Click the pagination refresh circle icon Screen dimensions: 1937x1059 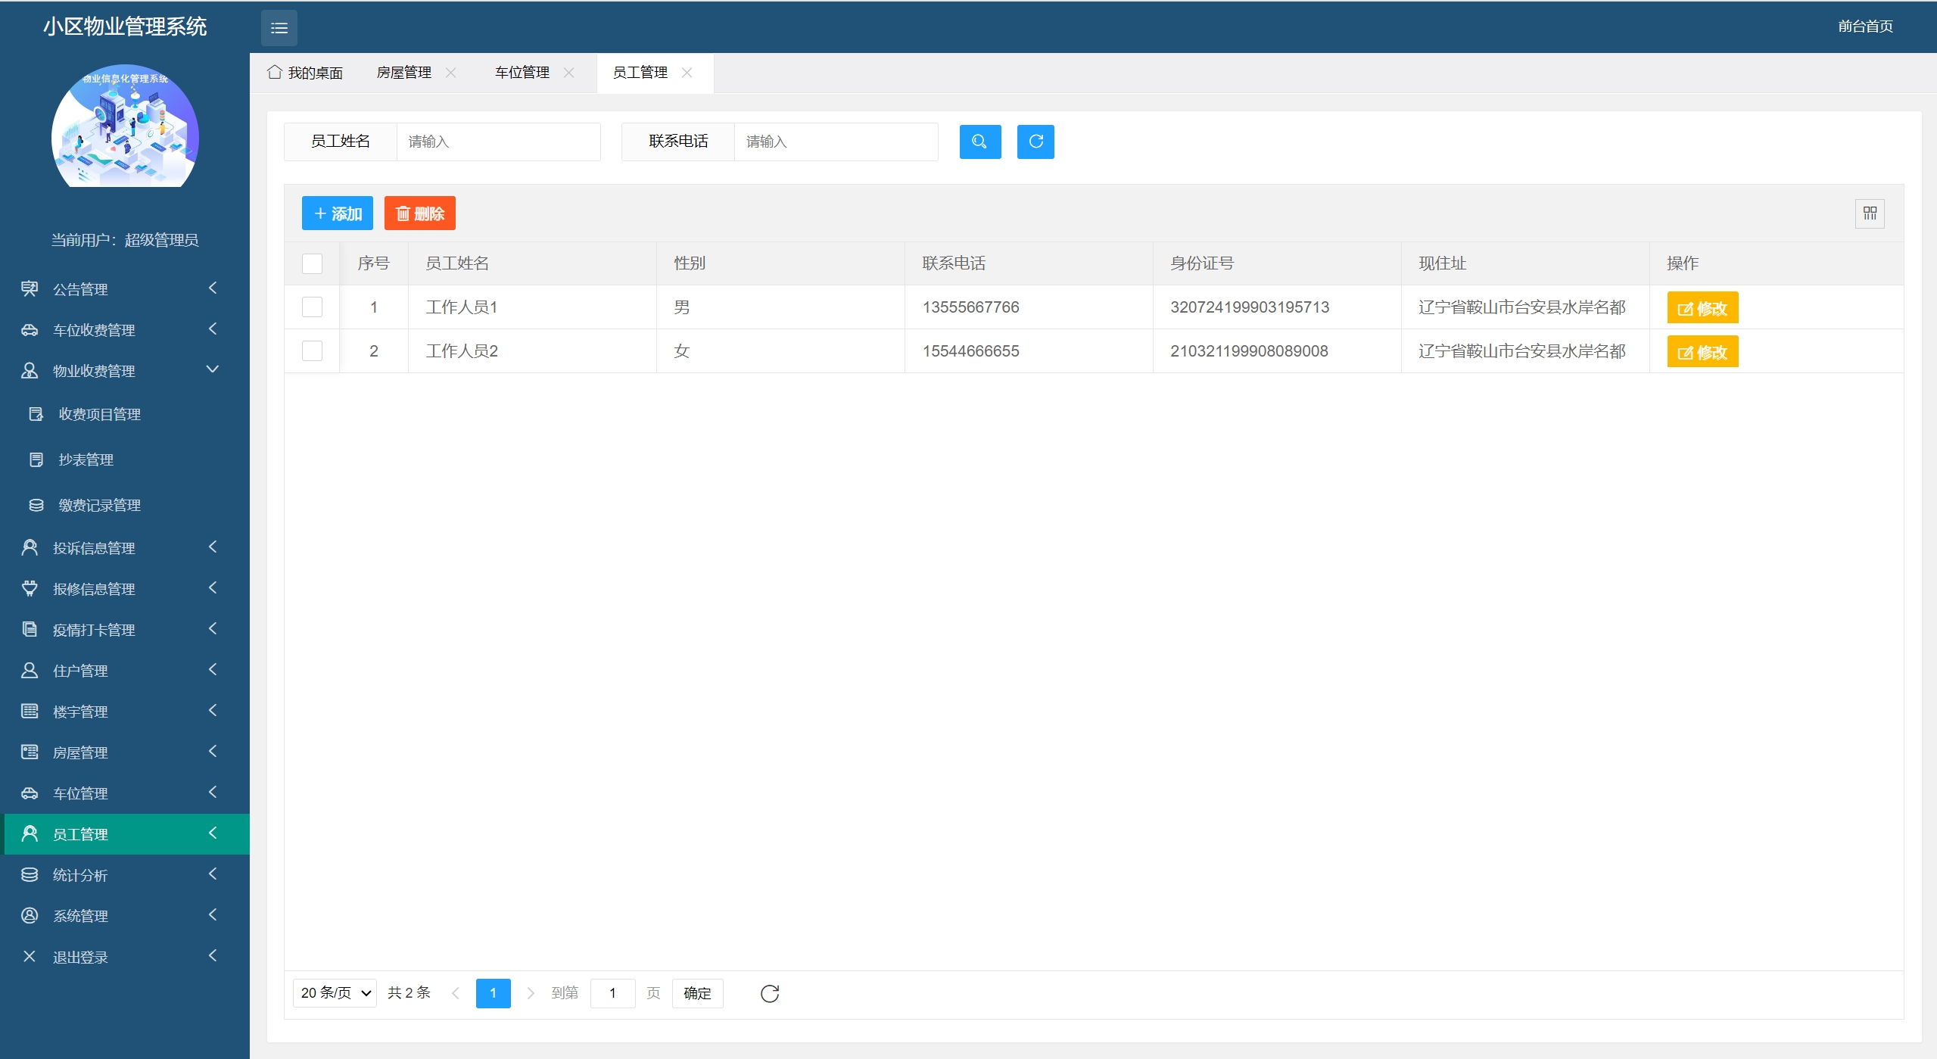(x=769, y=993)
